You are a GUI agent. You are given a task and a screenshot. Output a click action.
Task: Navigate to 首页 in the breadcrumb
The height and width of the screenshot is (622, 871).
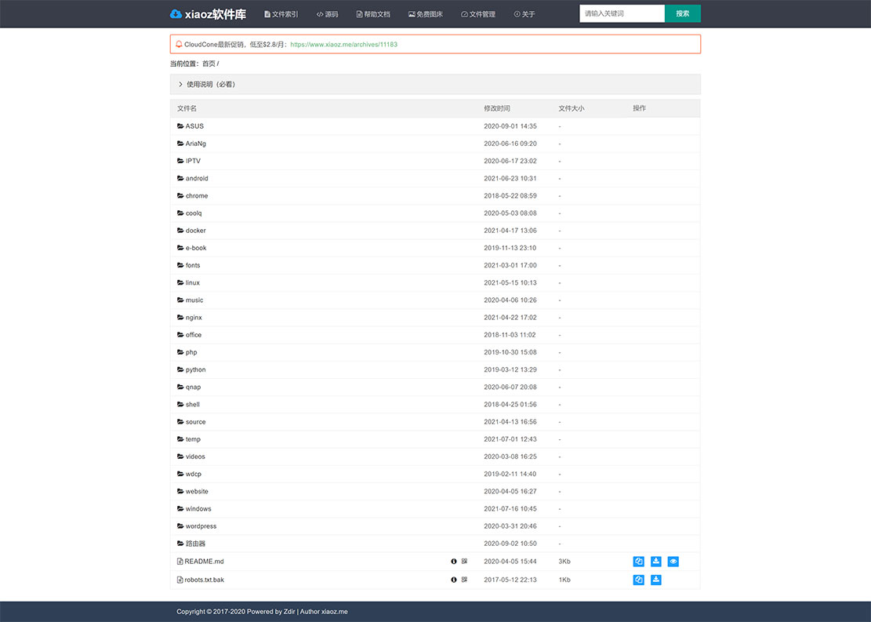coord(209,64)
